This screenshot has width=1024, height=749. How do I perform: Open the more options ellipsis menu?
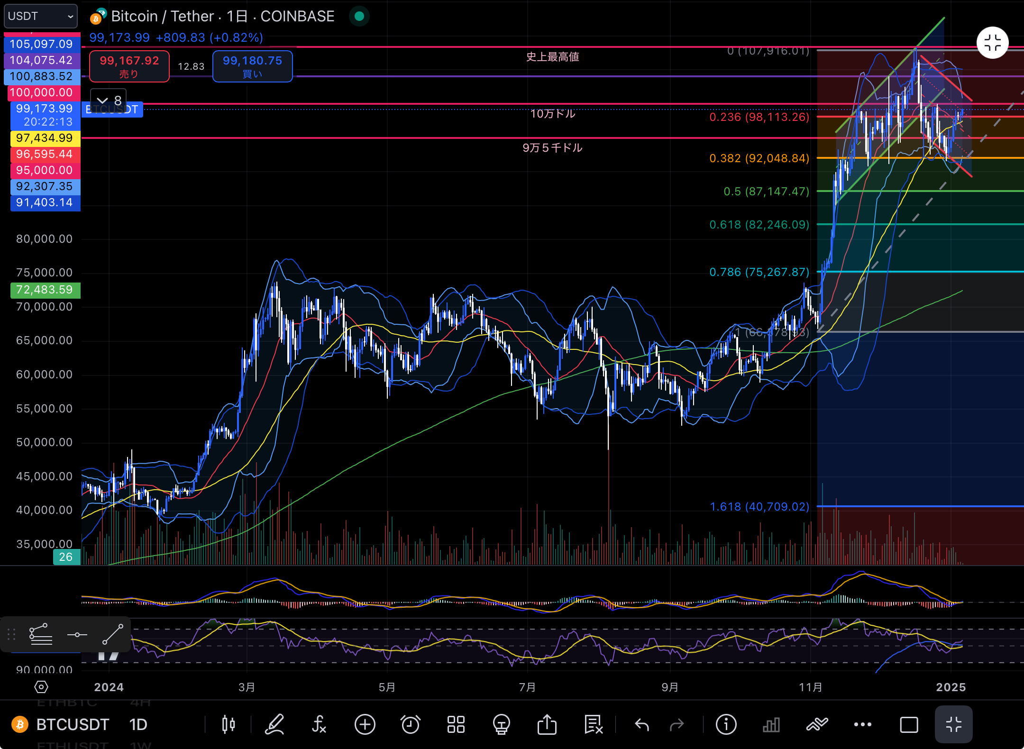tap(862, 724)
